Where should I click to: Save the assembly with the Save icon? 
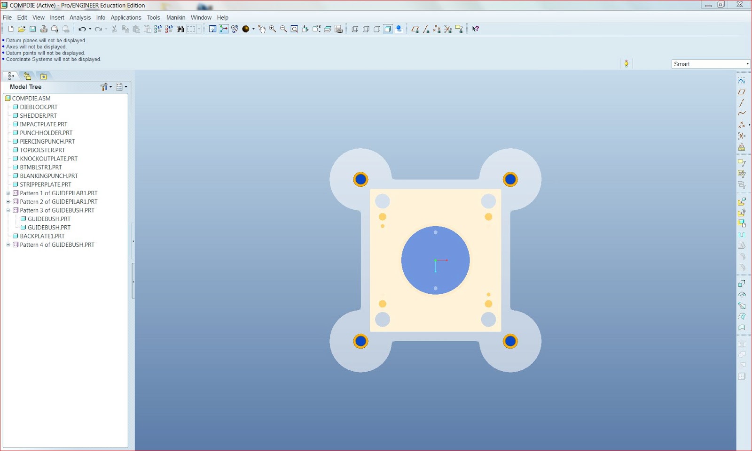[32, 29]
